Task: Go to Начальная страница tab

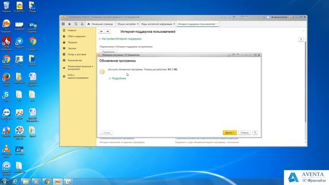Action: (100, 24)
